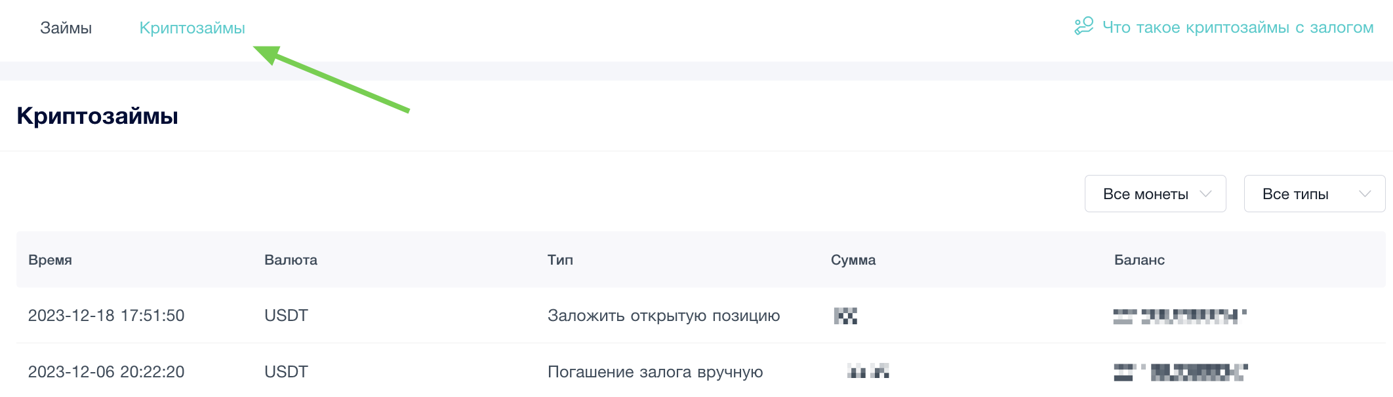Screen dimensions: 1393x397
Task: Open 'Что такое криптозаймы с залогом' link
Action: [1238, 28]
